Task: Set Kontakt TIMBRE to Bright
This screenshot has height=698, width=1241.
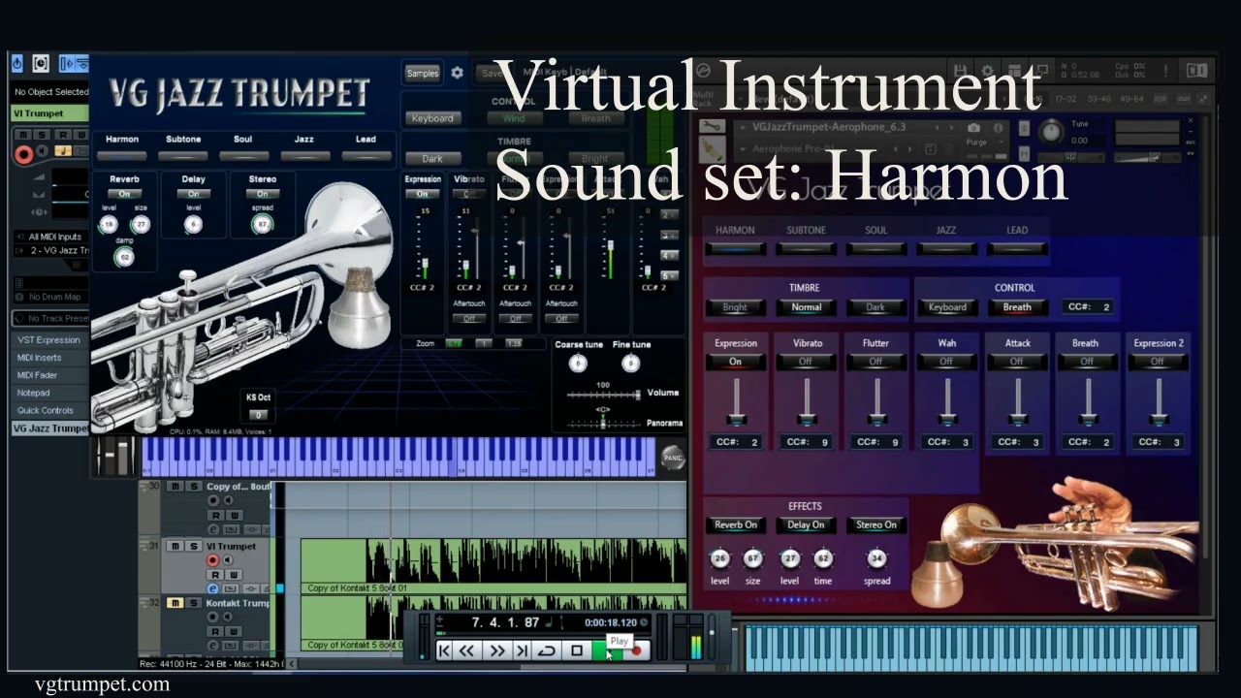Action: coord(735,307)
